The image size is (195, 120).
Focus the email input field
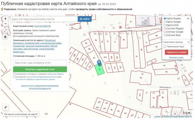(x=40, y=63)
